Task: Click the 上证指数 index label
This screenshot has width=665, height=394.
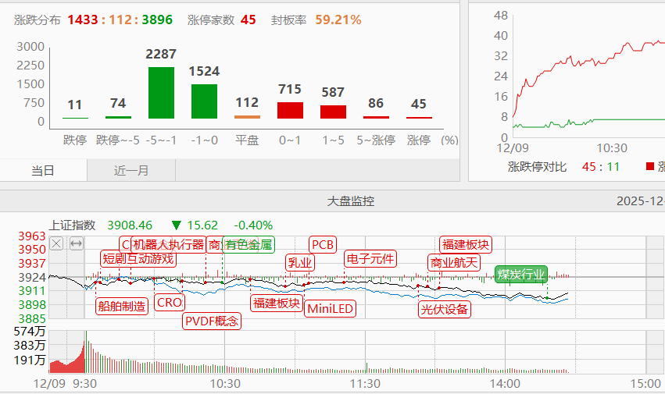Action: tap(72, 225)
